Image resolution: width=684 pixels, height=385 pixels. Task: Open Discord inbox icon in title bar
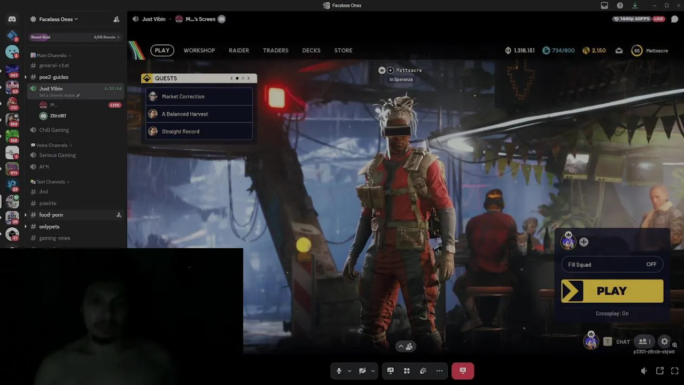tap(604, 5)
